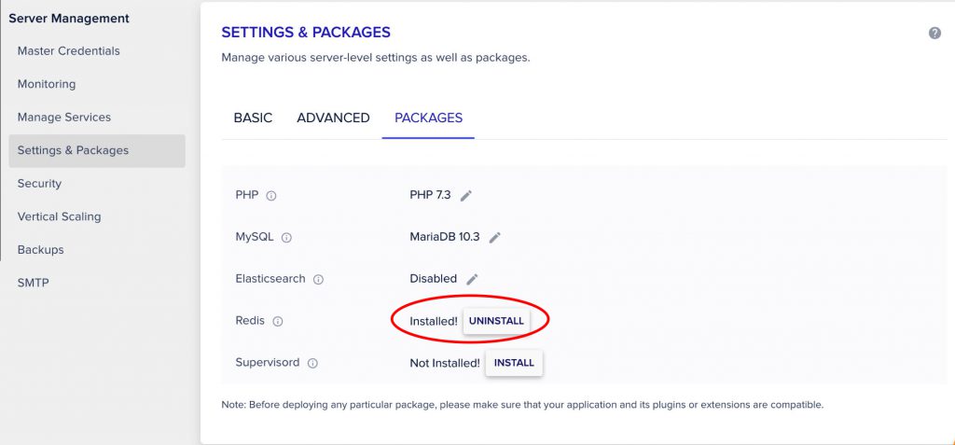The image size is (955, 445).
Task: Show info icon next to Redis
Action: click(x=277, y=321)
